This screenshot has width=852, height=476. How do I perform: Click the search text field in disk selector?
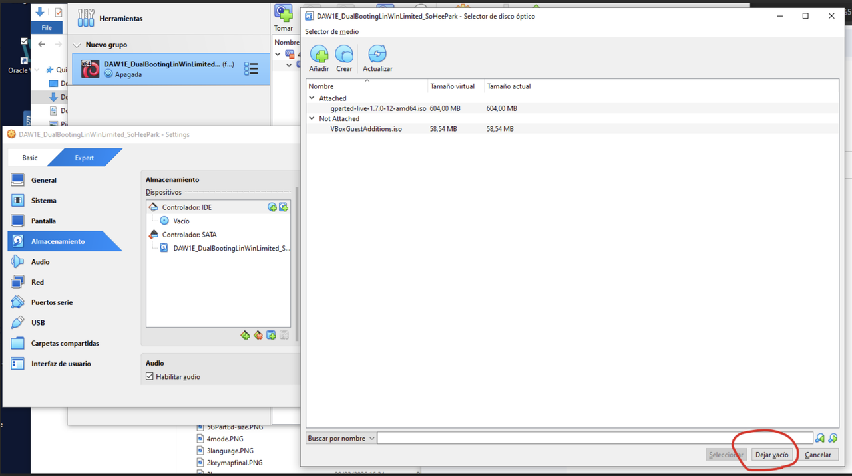(595, 438)
